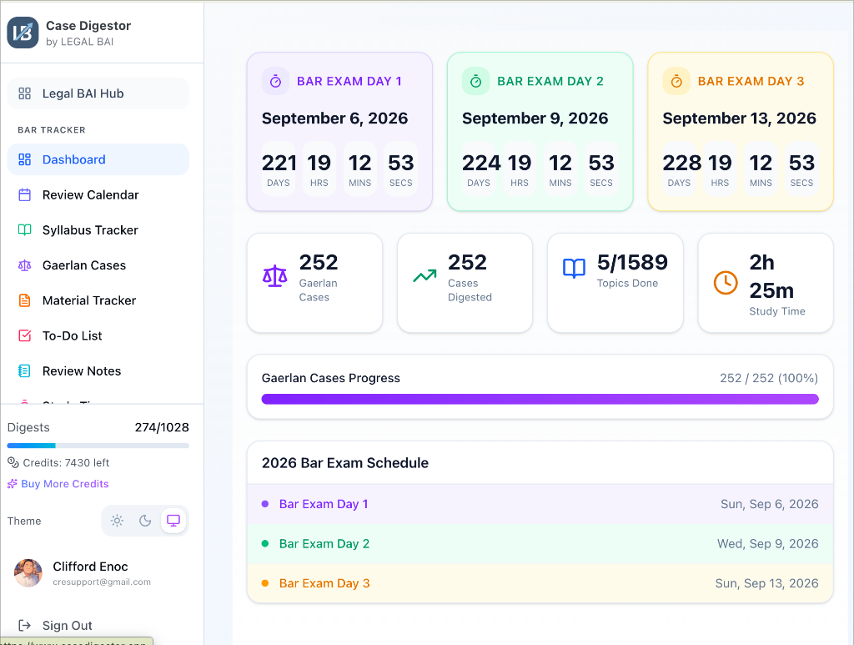Viewport: 854px width, 645px height.
Task: Click the Gaerlan Cases Progress gradient bar
Action: (540, 399)
